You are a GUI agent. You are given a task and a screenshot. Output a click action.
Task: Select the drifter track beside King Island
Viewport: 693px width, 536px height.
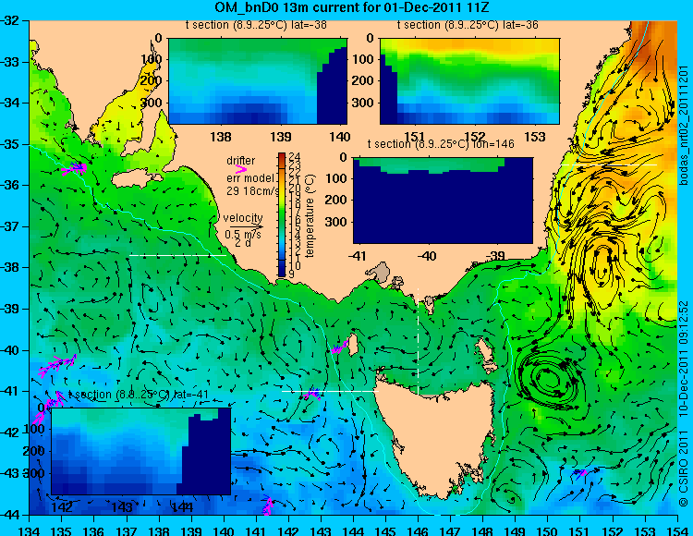[339, 347]
